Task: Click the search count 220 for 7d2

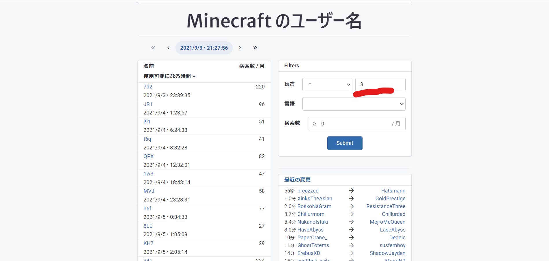Action: coord(260,87)
